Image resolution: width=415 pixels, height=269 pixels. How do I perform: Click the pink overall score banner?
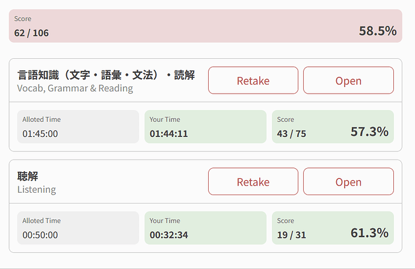(x=204, y=26)
